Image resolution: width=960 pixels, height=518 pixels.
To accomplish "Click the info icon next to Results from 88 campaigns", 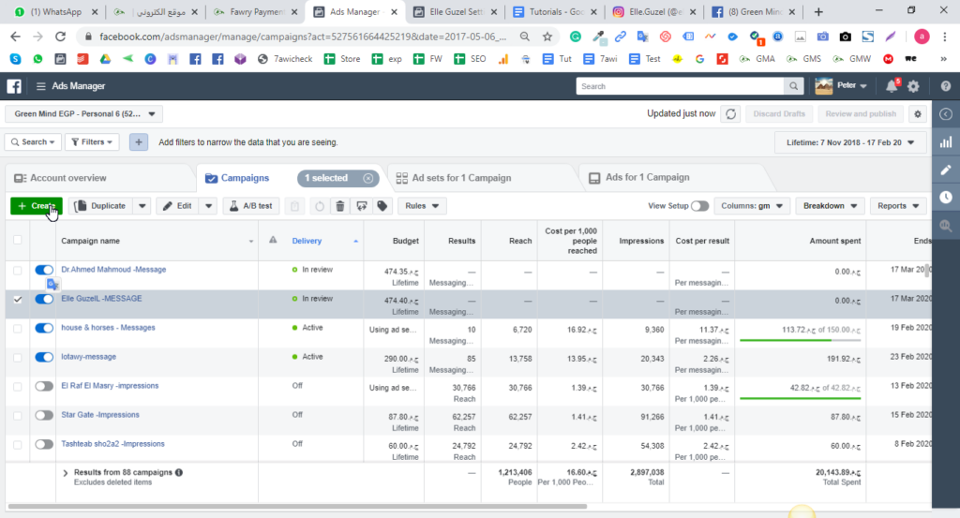I will 179,472.
